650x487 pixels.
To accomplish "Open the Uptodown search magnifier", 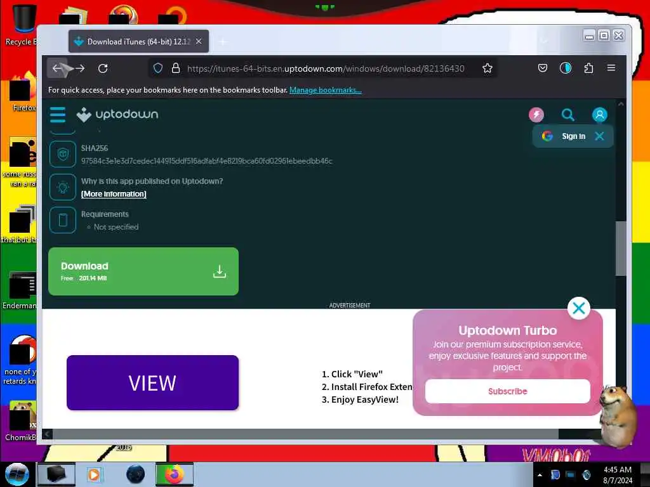I will point(568,115).
